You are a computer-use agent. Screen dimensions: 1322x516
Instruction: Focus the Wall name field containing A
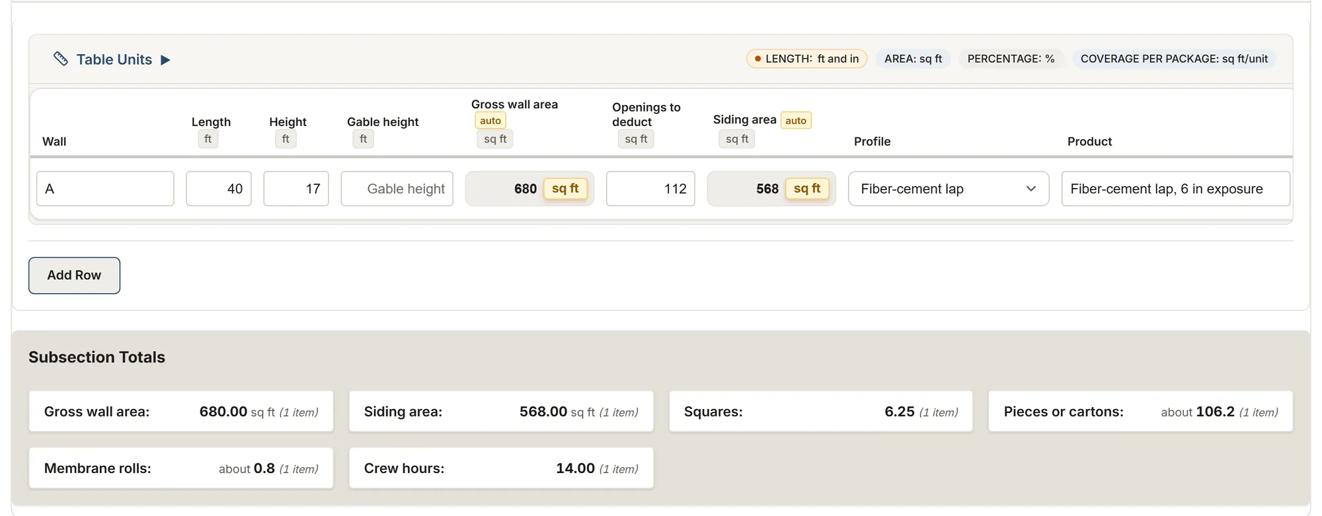[x=105, y=189]
